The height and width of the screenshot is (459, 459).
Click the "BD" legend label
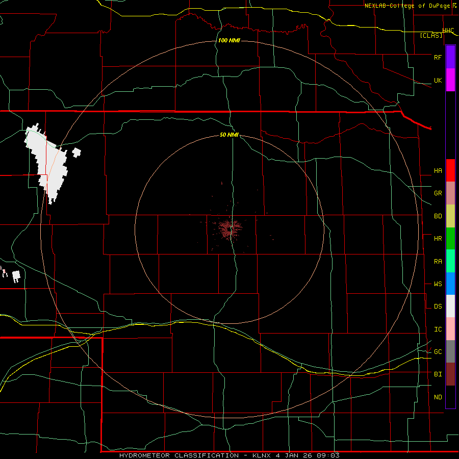pyautogui.click(x=438, y=216)
